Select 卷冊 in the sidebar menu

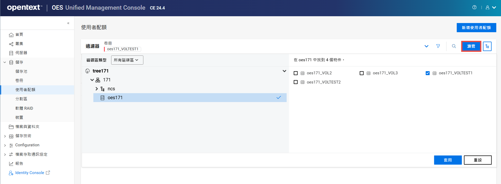19,81
